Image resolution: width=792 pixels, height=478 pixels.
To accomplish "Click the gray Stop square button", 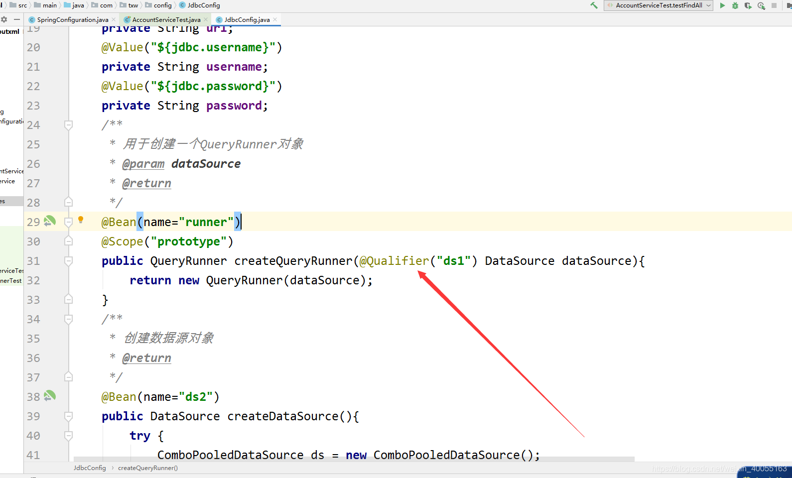I will tap(774, 5).
